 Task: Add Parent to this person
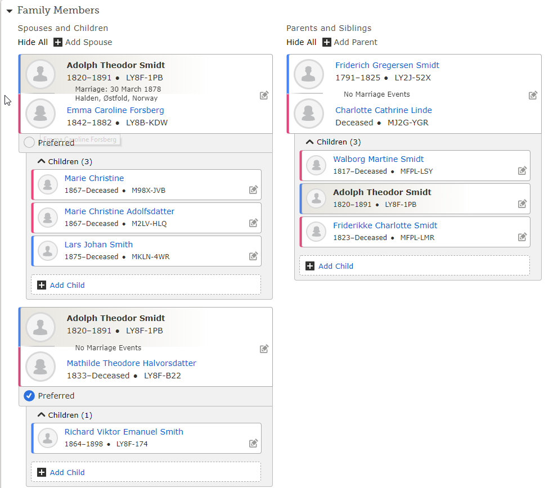tap(350, 42)
